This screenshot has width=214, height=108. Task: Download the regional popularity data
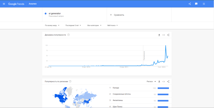coord(159,81)
